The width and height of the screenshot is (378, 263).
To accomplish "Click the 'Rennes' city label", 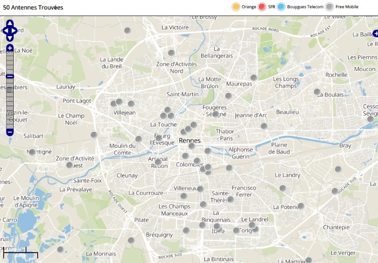I will (x=190, y=140).
